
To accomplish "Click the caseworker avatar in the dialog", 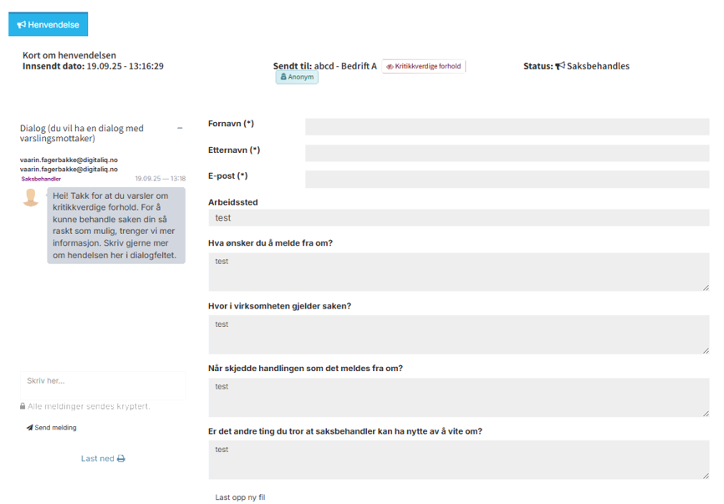I will pyautogui.click(x=31, y=197).
